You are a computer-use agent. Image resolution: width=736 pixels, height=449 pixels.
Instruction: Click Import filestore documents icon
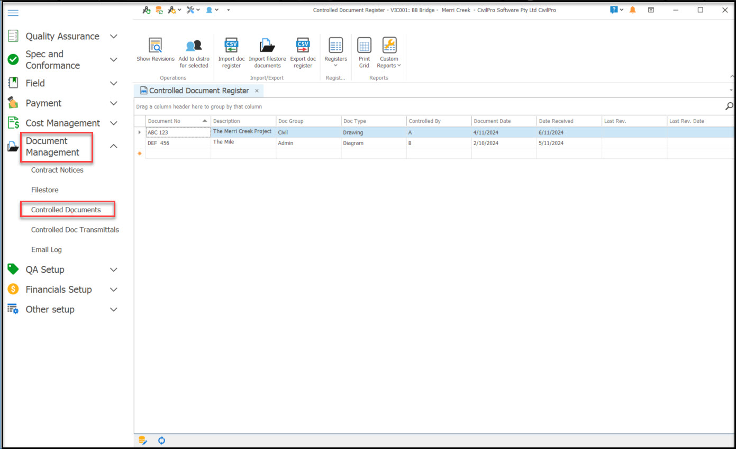coord(267,46)
